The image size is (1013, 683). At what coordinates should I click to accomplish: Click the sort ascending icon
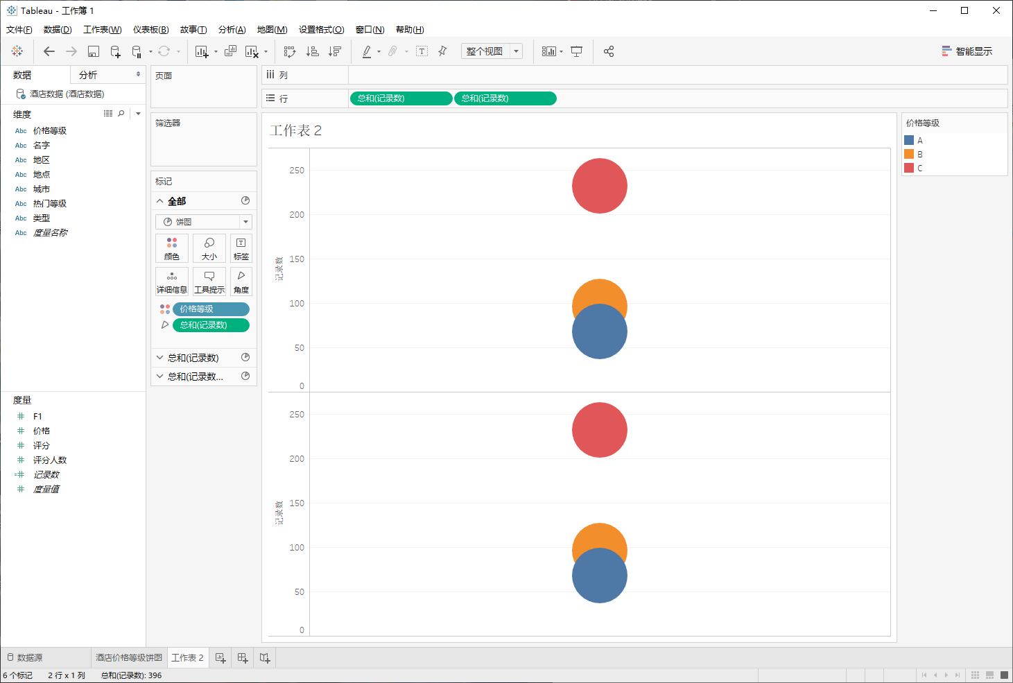coord(313,51)
